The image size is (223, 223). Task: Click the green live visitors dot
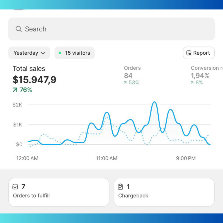tap(60, 53)
